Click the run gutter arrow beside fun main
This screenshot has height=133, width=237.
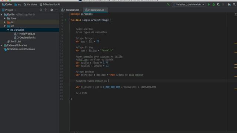tap(65, 20)
